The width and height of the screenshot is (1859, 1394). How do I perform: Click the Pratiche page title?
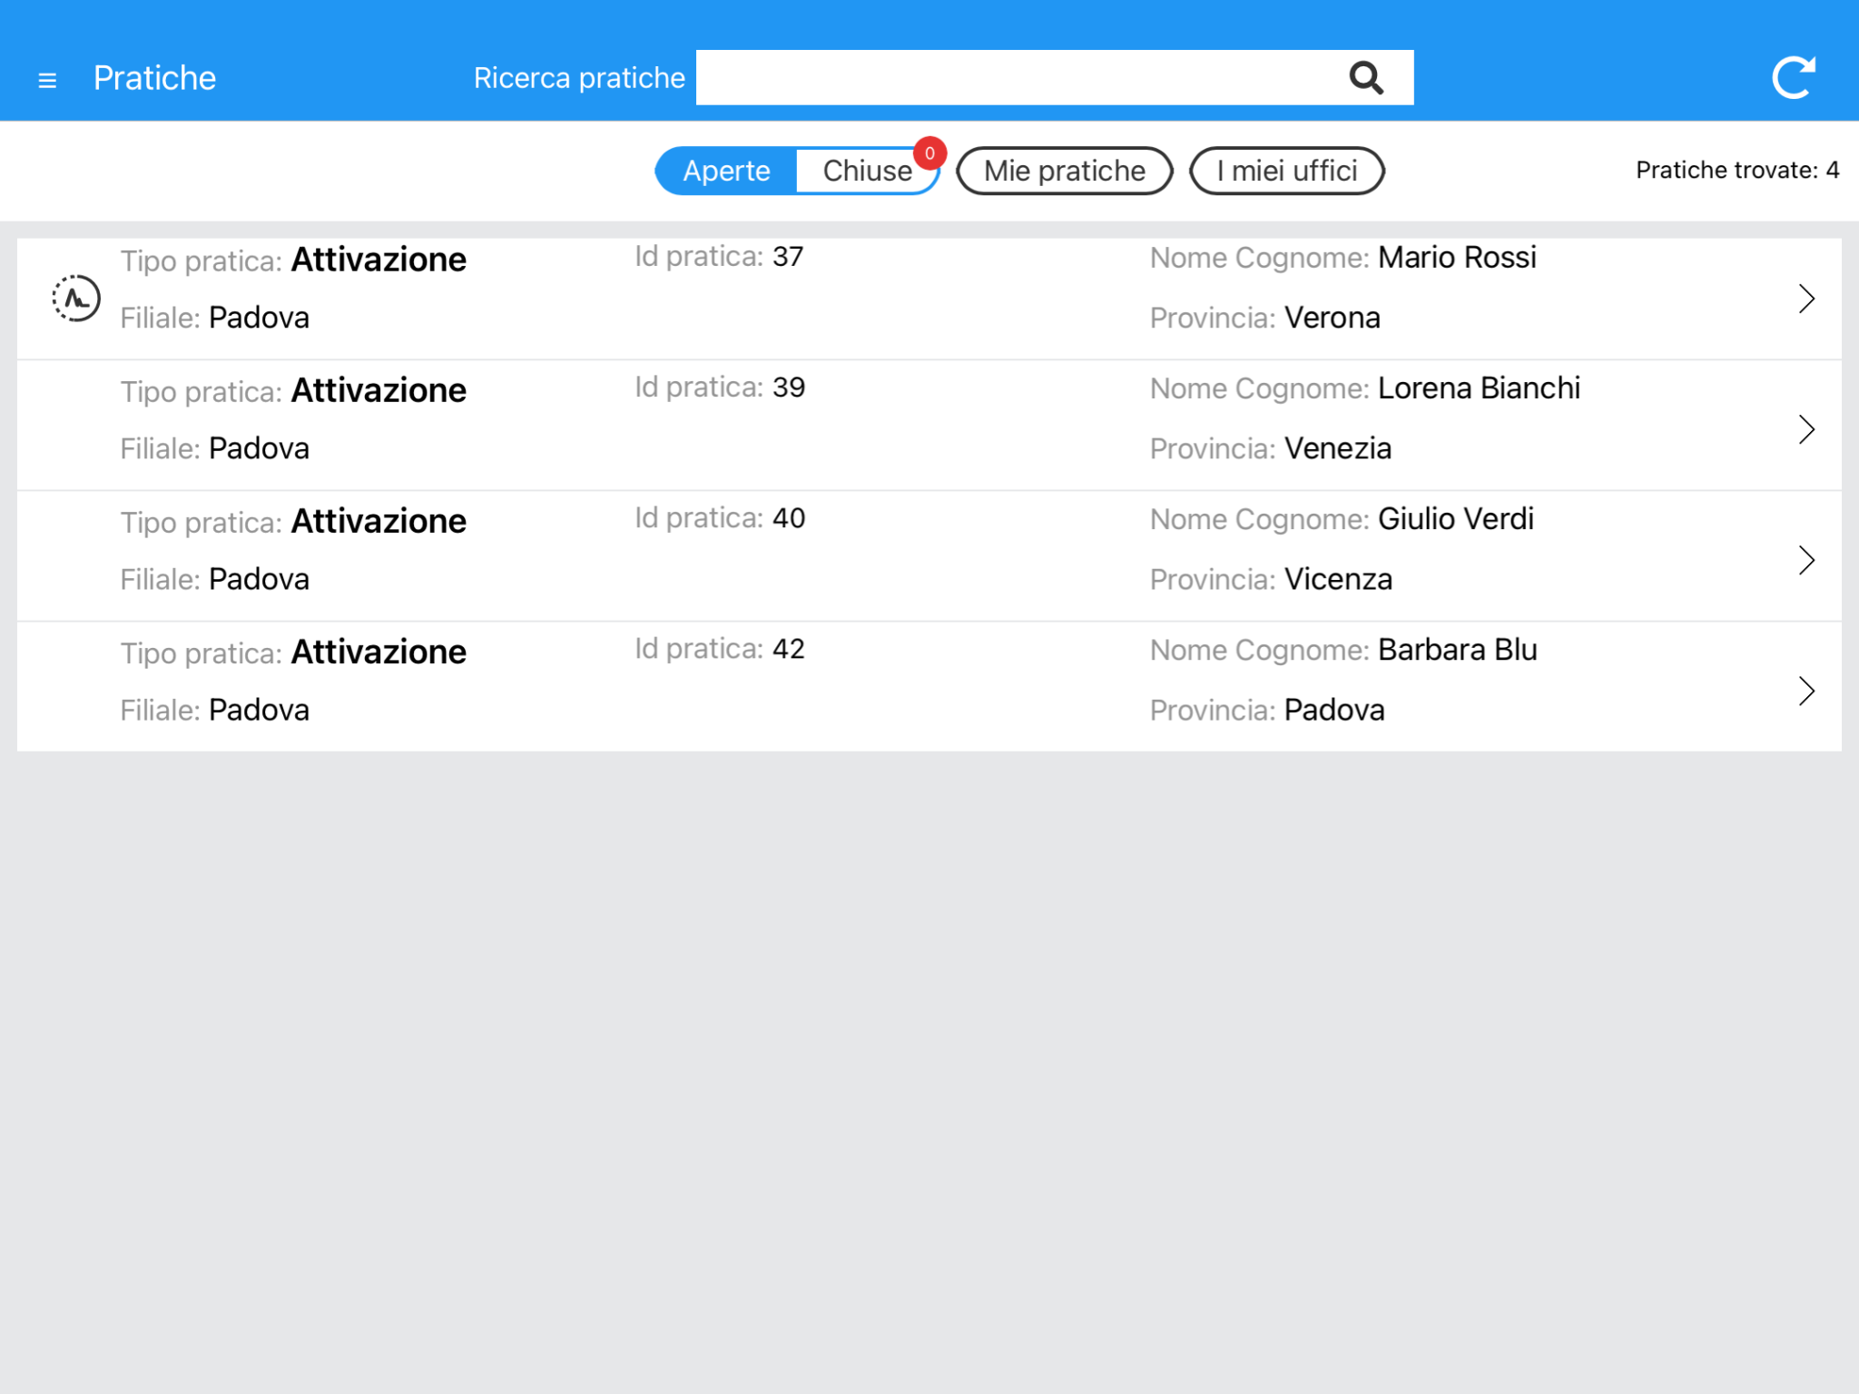(154, 78)
